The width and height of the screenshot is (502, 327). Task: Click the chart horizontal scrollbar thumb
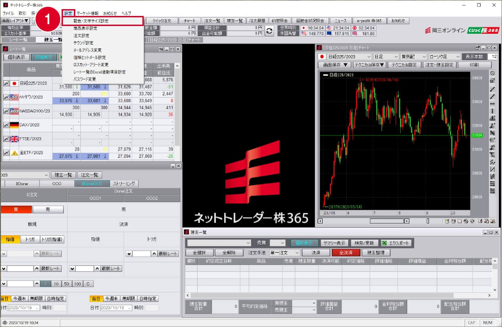coord(387,221)
